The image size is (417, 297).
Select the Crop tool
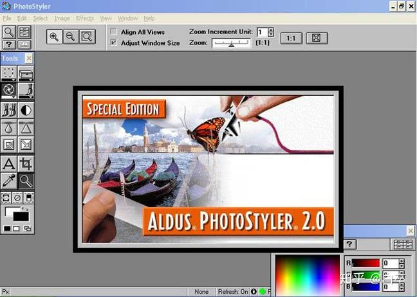coord(26,164)
